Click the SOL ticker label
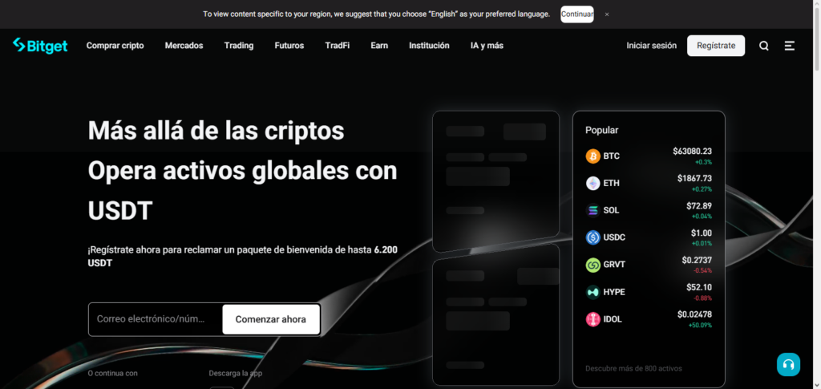Screen dimensions: 821x389 point(611,210)
